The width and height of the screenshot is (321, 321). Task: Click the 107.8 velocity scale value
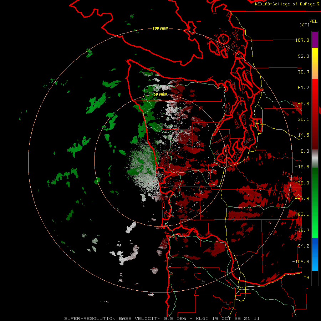tap(302, 40)
